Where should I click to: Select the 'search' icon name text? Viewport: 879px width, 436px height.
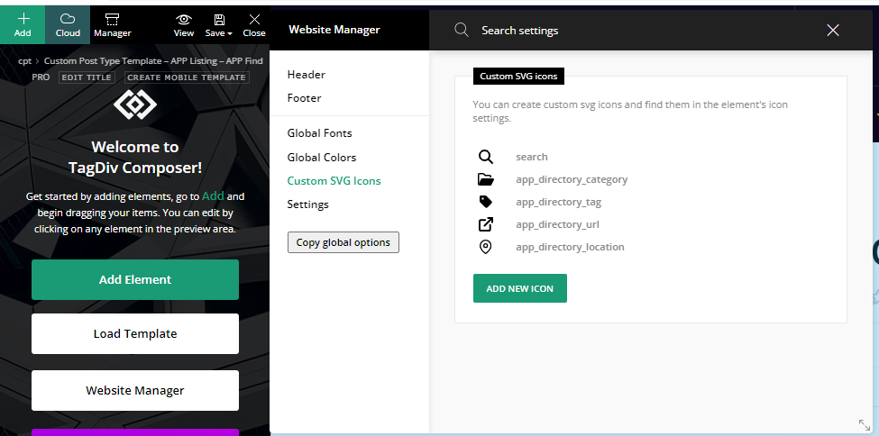click(x=531, y=157)
